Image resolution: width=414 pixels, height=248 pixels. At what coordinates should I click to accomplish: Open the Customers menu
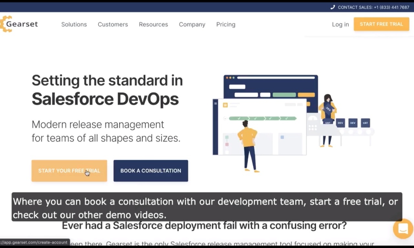tap(113, 24)
